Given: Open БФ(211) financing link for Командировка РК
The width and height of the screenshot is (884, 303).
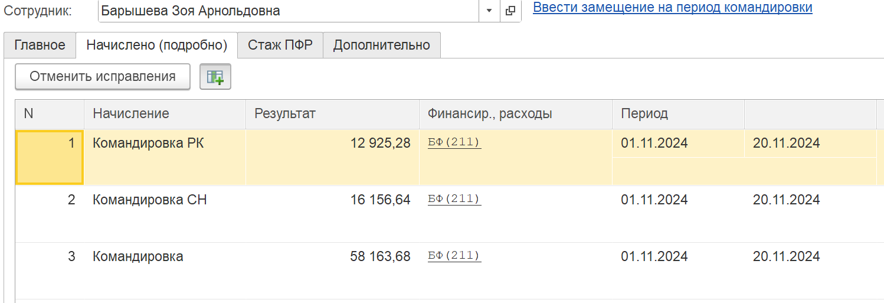Looking at the screenshot, I should pos(454,142).
